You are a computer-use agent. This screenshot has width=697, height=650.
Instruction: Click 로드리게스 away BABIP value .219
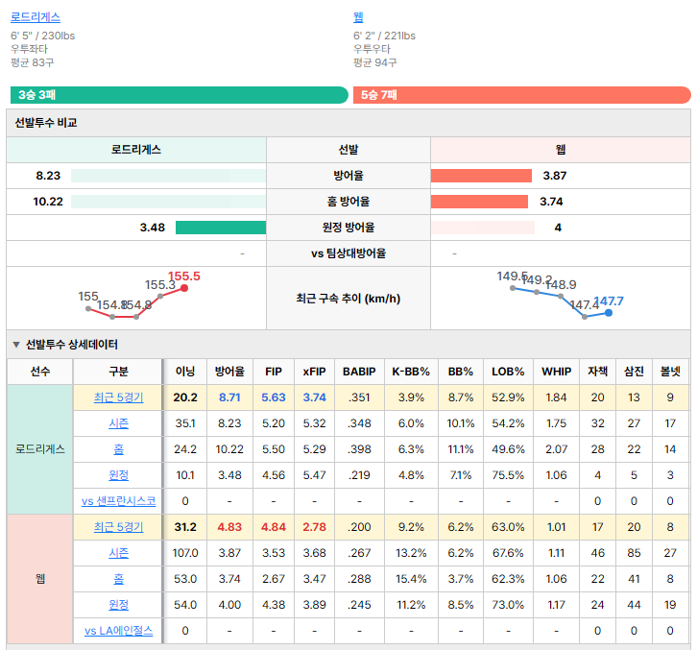click(359, 475)
